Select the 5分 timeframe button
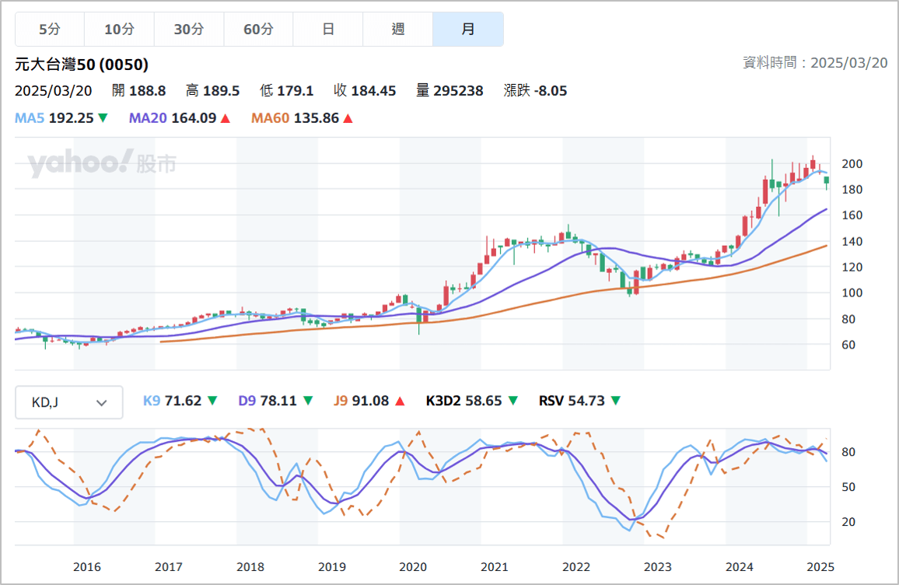This screenshot has width=899, height=585. pyautogui.click(x=49, y=28)
